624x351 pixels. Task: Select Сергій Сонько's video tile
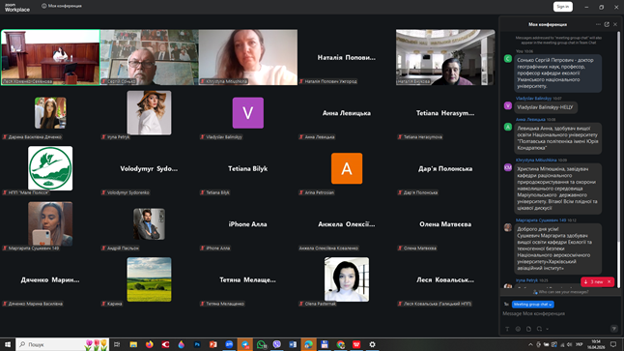149,57
